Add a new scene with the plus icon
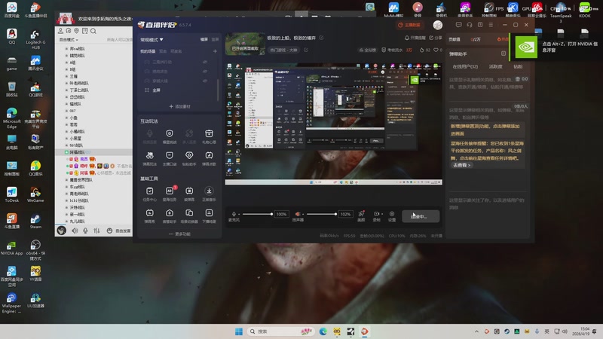Viewport: 603px width, 339px height. (215, 51)
